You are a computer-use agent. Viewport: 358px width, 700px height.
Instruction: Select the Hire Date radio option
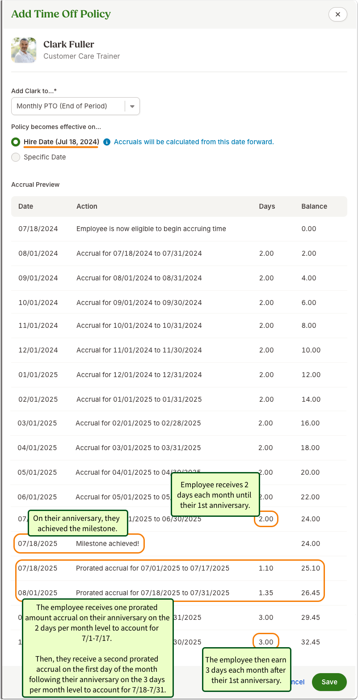coord(16,142)
